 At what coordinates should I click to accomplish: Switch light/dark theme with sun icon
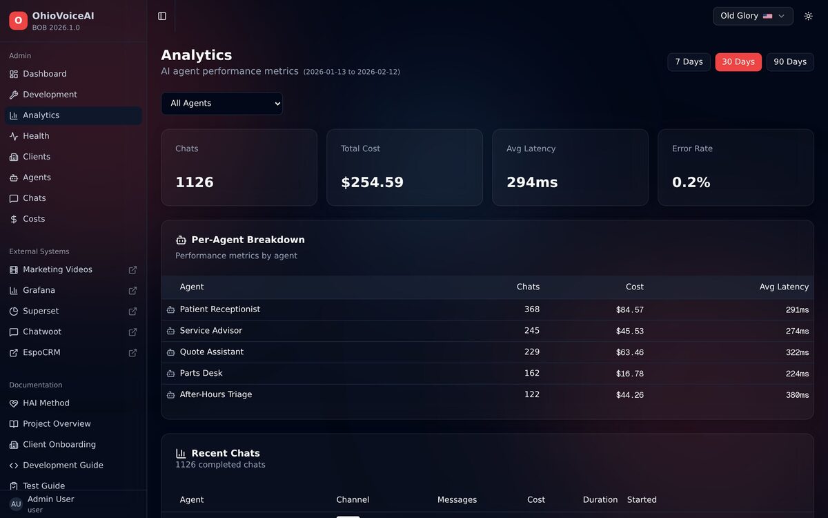(x=808, y=16)
